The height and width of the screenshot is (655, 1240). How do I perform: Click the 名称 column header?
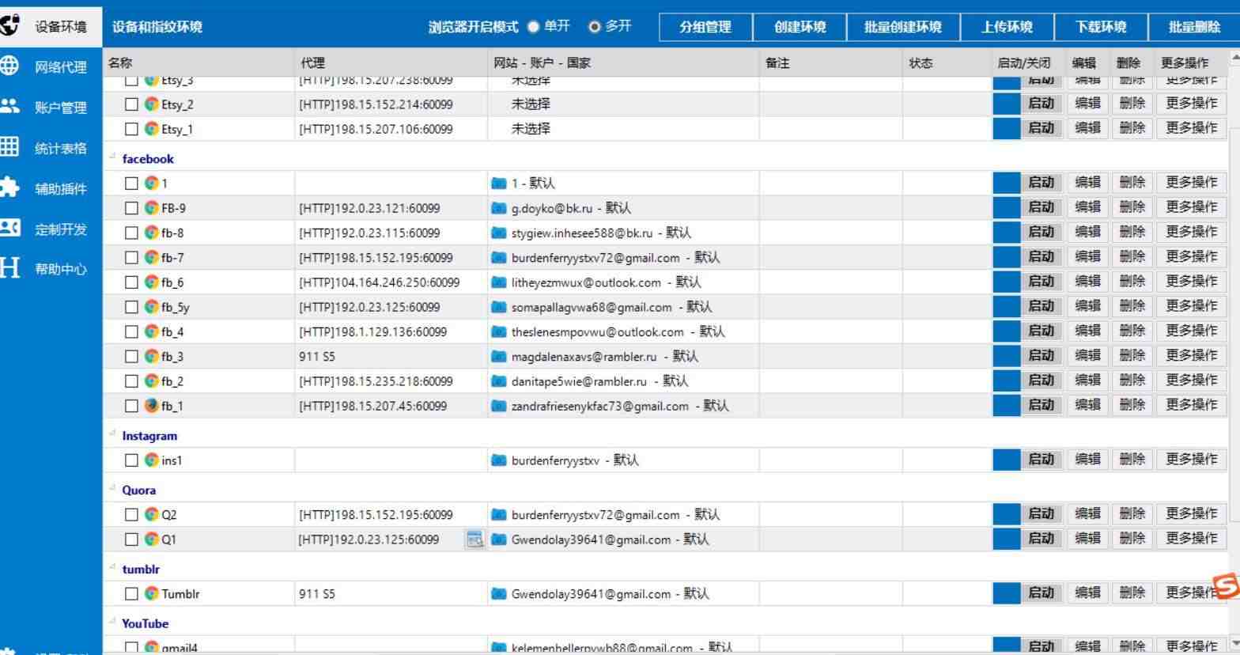[x=198, y=62]
